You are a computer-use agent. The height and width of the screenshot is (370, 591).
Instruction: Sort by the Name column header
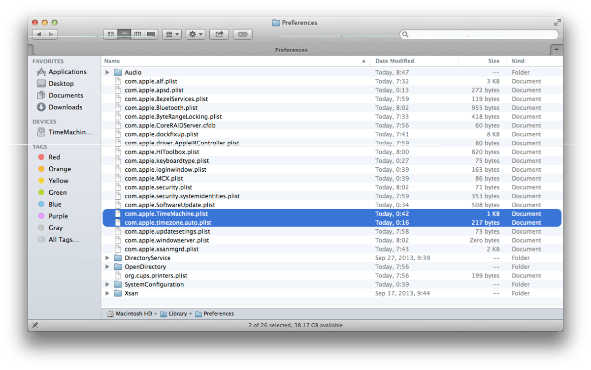(x=236, y=61)
